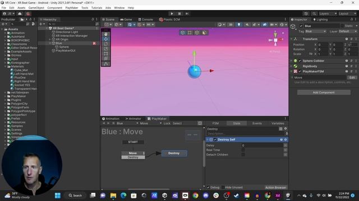
Task: Click the Add Component button
Action: 324,92
